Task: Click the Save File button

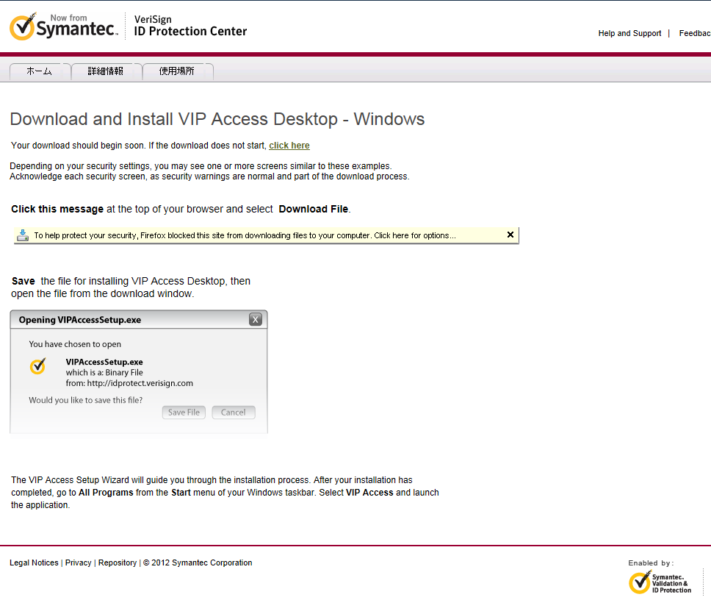Action: (184, 412)
